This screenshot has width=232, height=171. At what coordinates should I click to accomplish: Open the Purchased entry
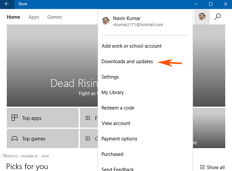point(112,154)
